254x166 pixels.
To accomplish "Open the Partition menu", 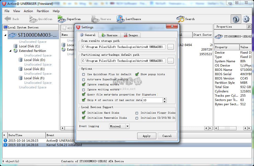I will tap(43, 11).
